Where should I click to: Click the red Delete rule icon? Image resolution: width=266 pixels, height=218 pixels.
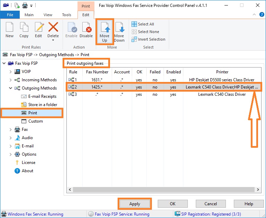click(53, 27)
